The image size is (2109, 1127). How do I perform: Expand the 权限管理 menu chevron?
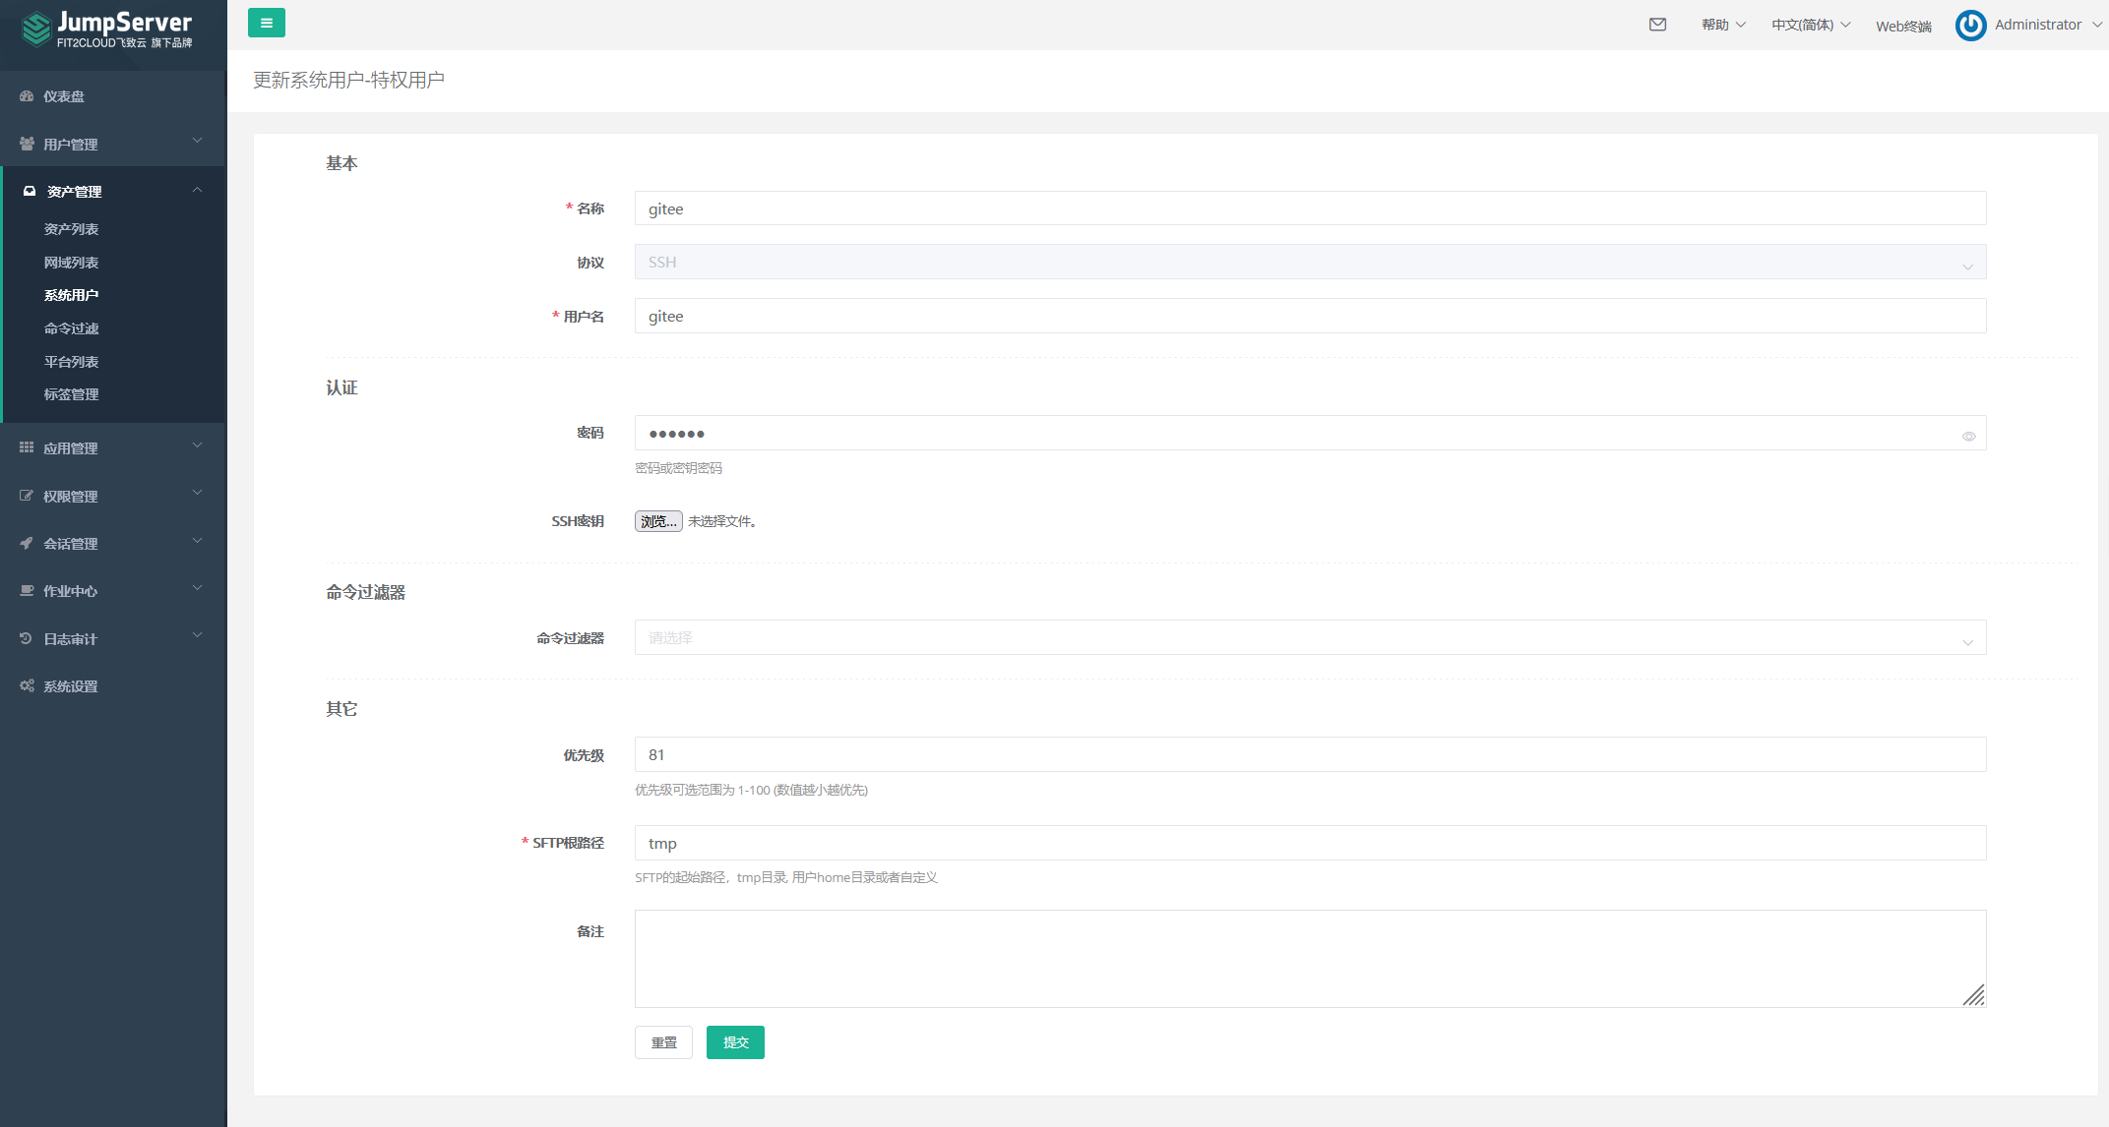point(197,493)
